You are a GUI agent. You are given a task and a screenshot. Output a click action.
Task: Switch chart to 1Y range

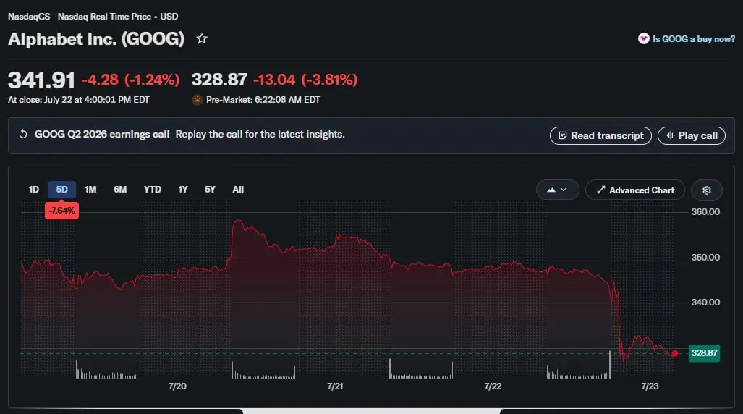tap(183, 190)
